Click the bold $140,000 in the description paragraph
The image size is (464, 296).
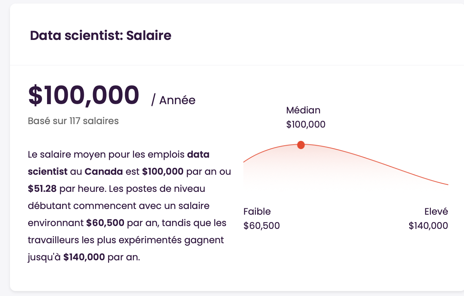[x=84, y=257]
